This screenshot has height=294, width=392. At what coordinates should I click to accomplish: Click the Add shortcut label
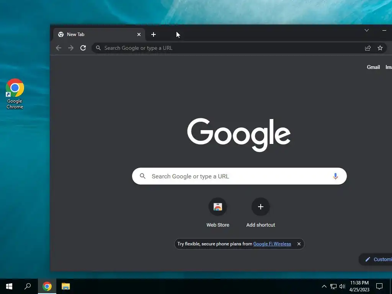(260, 225)
